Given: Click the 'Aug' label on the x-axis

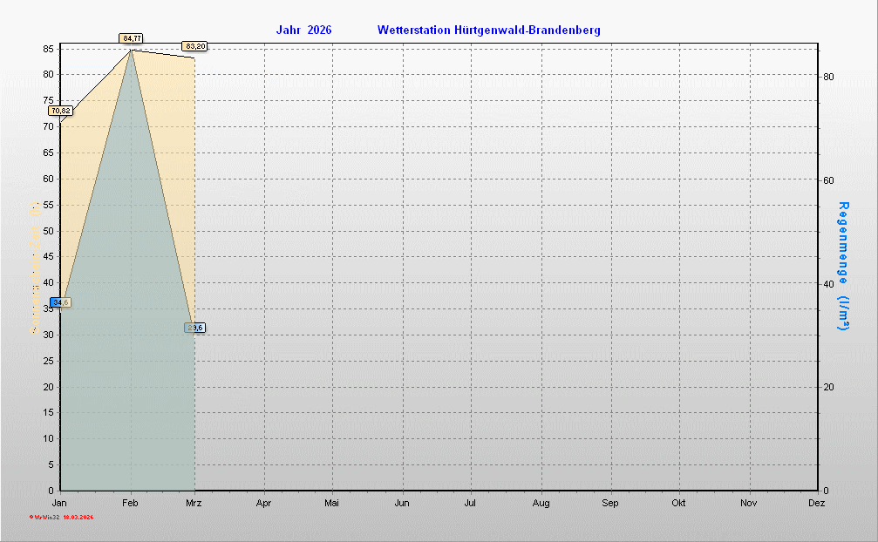Looking at the screenshot, I should [x=541, y=503].
